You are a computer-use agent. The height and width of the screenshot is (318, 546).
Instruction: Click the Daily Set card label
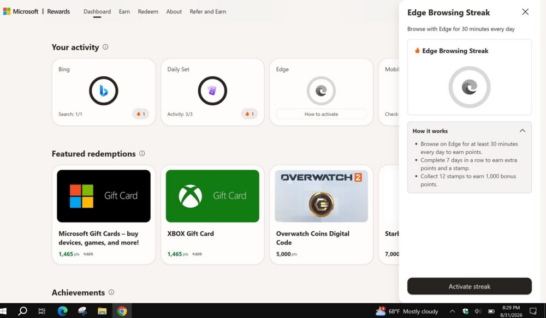(x=178, y=69)
